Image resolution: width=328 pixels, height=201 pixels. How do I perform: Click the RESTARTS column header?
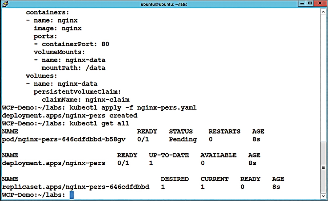click(224, 132)
